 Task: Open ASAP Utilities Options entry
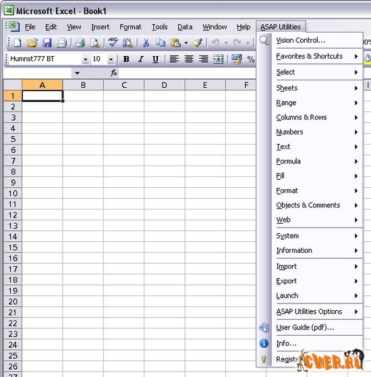click(317, 311)
